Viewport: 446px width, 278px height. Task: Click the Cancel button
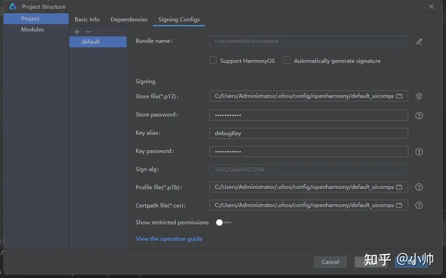point(330,262)
